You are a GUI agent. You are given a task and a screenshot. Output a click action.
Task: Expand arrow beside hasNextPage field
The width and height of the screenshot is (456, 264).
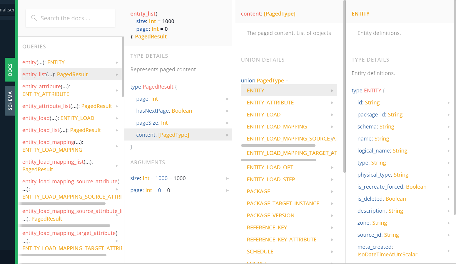(227, 111)
